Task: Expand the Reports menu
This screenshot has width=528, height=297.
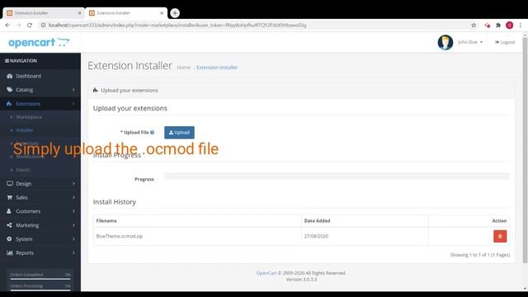Action: pyautogui.click(x=40, y=253)
